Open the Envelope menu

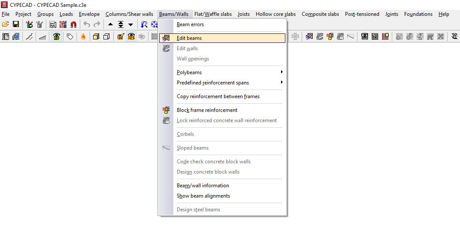pos(89,14)
